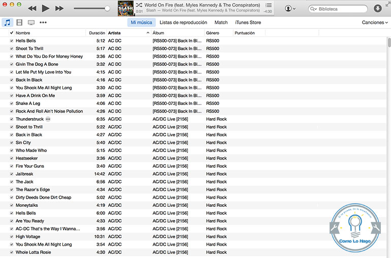Click the now playing title World On Fire

[x=202, y=5]
